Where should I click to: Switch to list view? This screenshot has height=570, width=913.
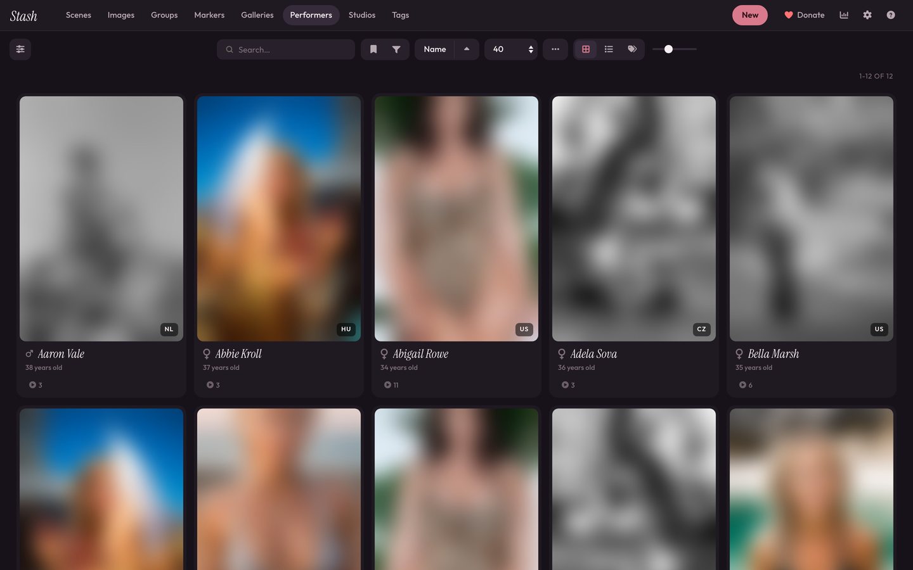click(609, 49)
